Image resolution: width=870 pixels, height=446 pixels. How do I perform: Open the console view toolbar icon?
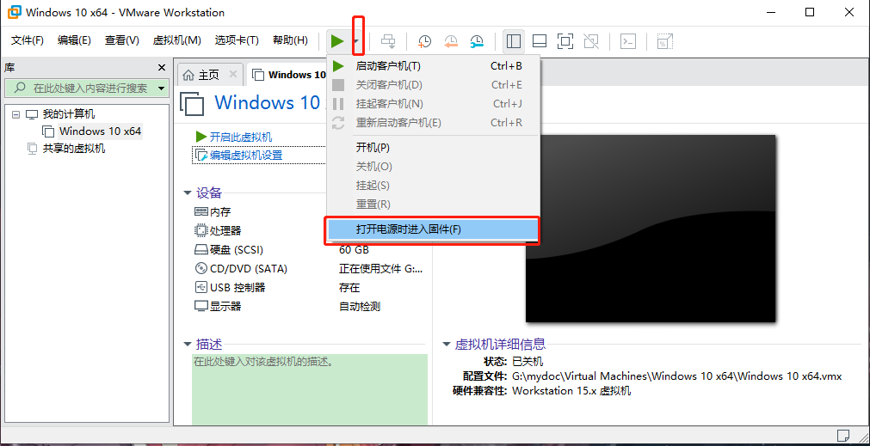click(x=628, y=41)
